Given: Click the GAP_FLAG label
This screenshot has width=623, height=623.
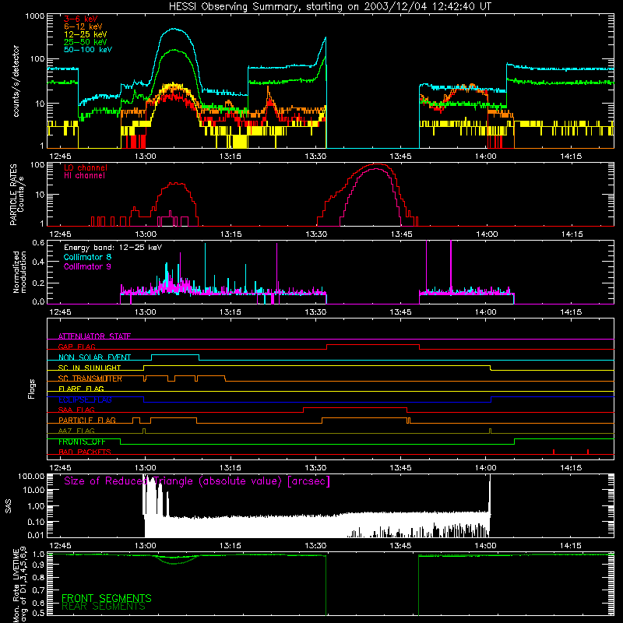Looking at the screenshot, I should tap(76, 347).
